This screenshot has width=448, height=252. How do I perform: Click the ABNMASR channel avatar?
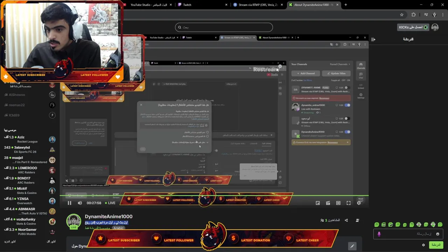[x=52, y=211]
